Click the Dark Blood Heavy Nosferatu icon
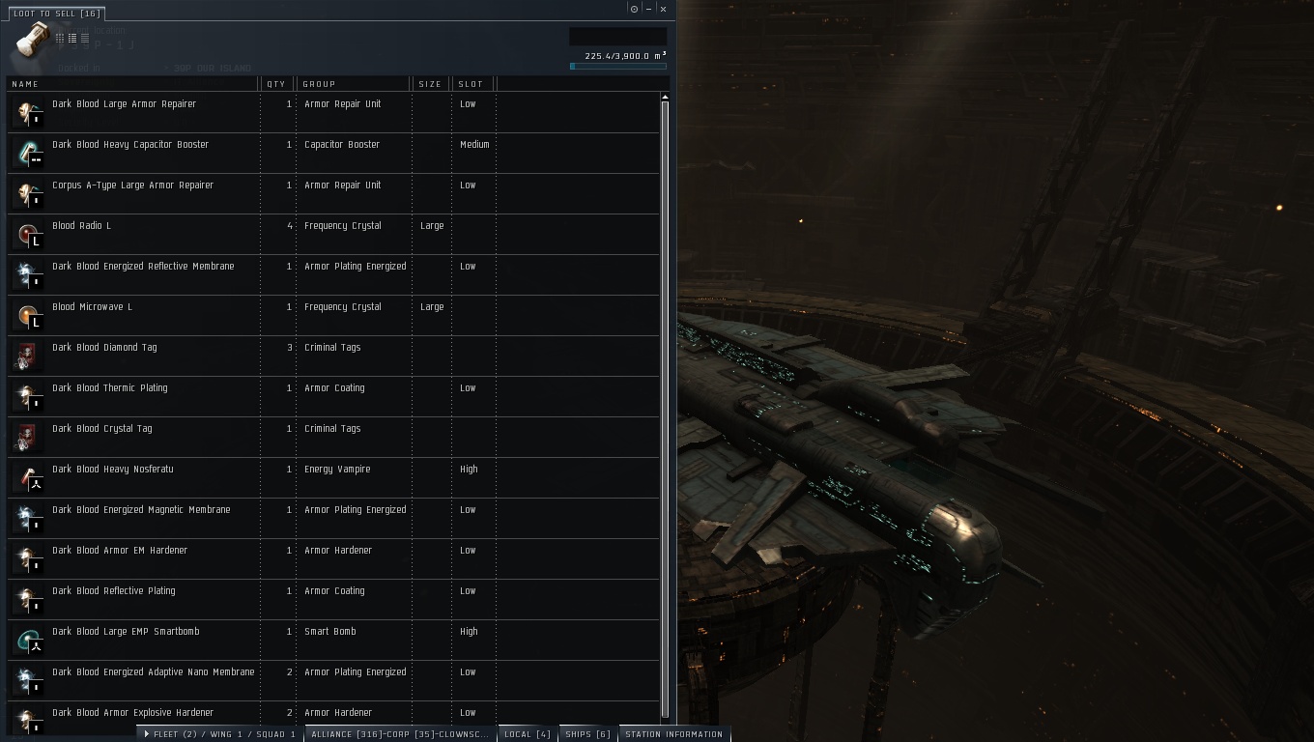Image resolution: width=1314 pixels, height=742 pixels. pos(28,478)
